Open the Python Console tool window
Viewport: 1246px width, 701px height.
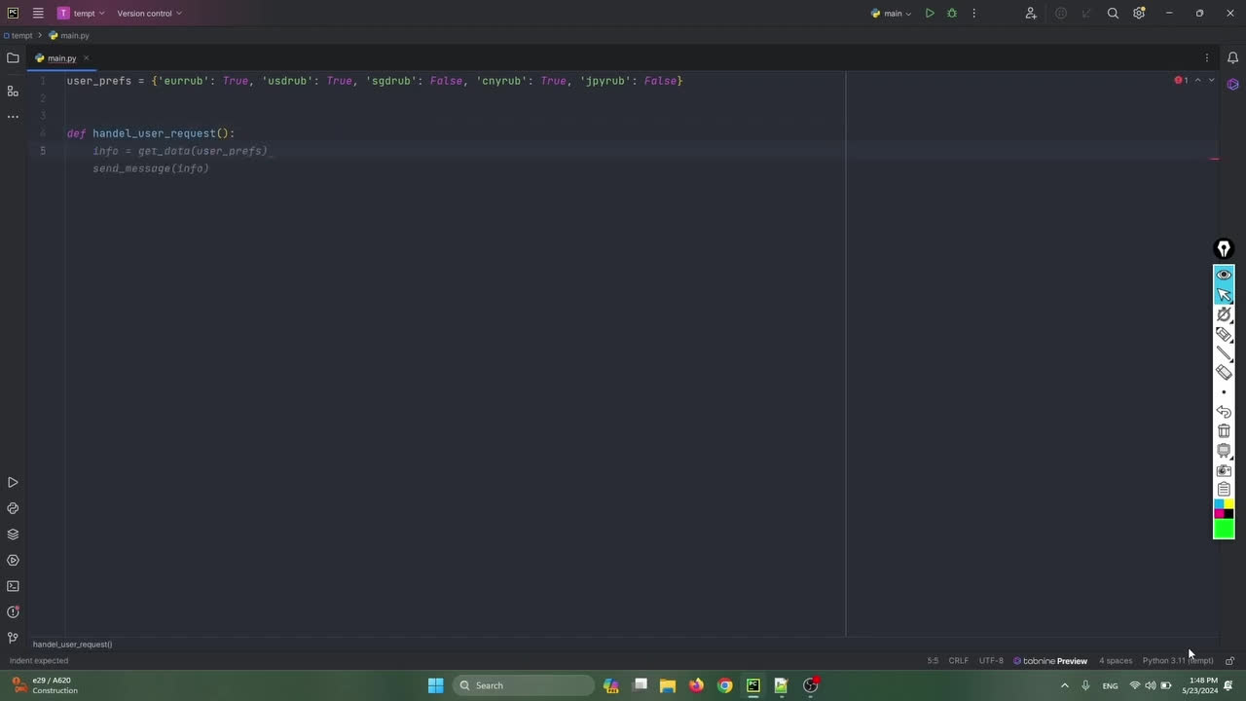[13, 508]
